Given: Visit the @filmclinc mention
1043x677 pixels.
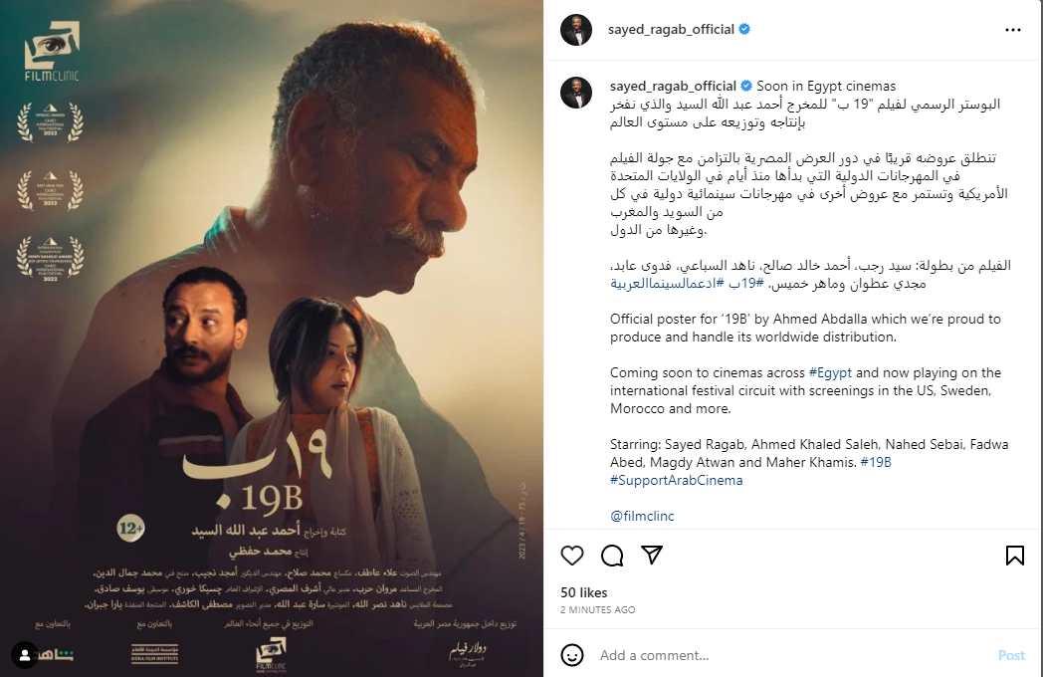Looking at the screenshot, I should click(x=642, y=516).
